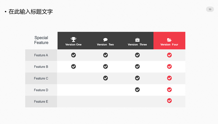Click the page number 15 badge
Screen dimensions: 218x124
pos(210,9)
